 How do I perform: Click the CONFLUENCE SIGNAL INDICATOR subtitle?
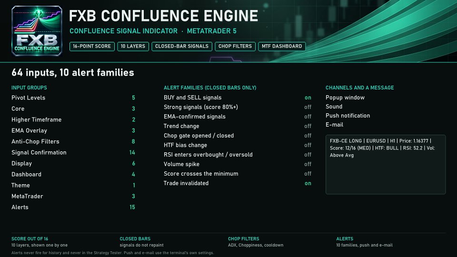coord(124,31)
